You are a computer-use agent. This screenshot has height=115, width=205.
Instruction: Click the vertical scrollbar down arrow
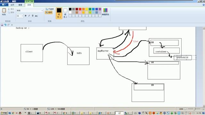point(204,106)
